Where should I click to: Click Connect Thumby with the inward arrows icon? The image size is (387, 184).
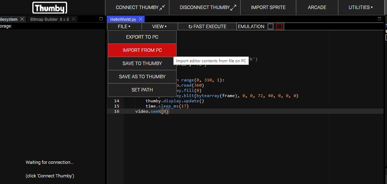point(140,7)
